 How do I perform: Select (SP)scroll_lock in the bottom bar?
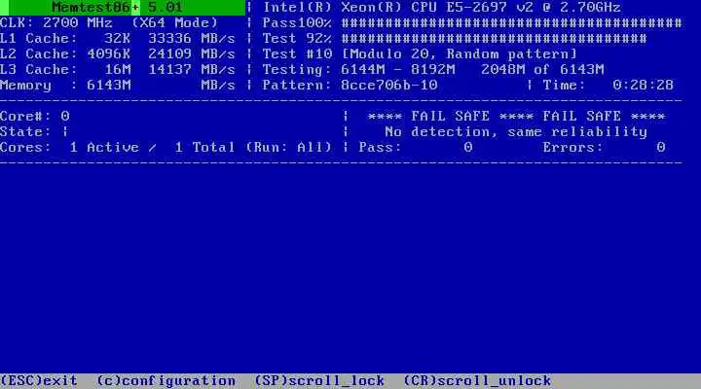pos(319,381)
